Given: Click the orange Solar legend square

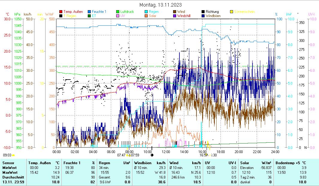Looking at the screenshot, I should (x=146, y=16).
